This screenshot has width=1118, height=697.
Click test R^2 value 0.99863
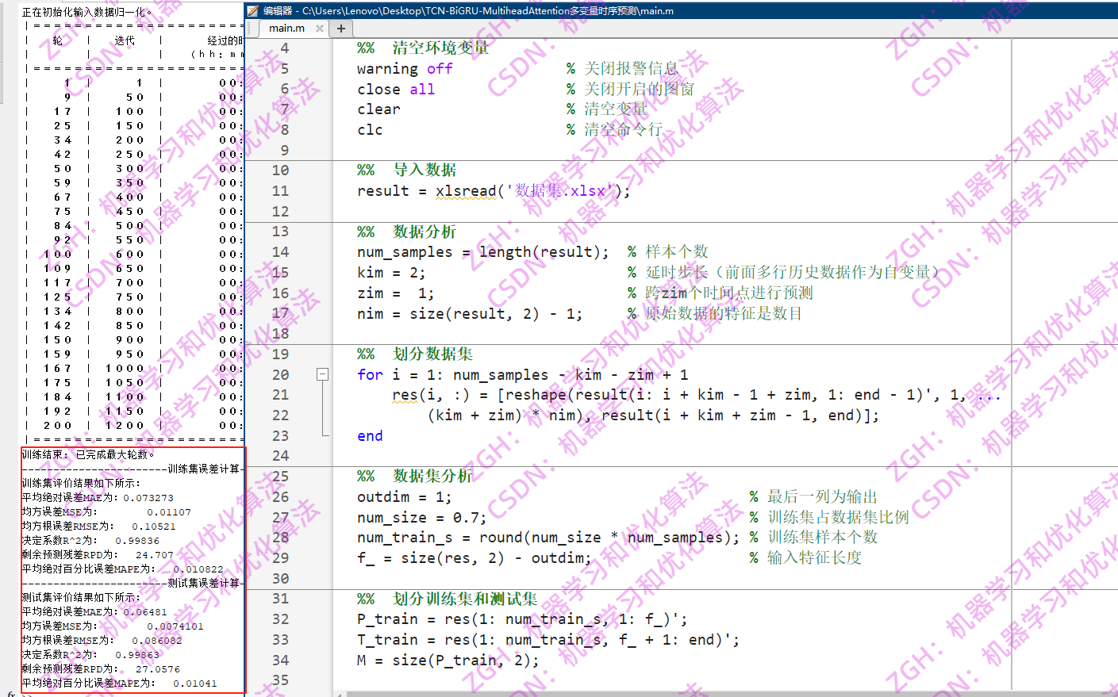(x=137, y=655)
